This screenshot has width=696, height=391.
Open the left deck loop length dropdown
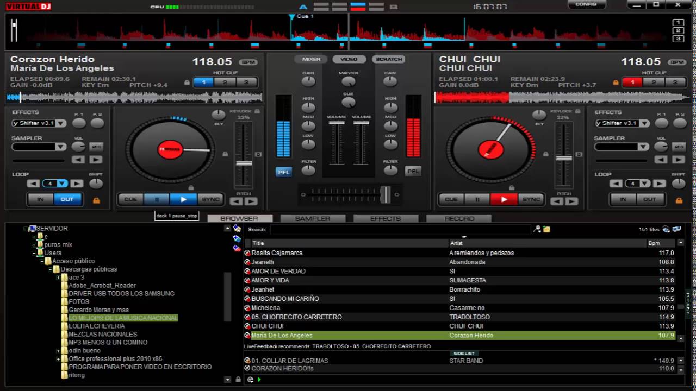coord(63,184)
